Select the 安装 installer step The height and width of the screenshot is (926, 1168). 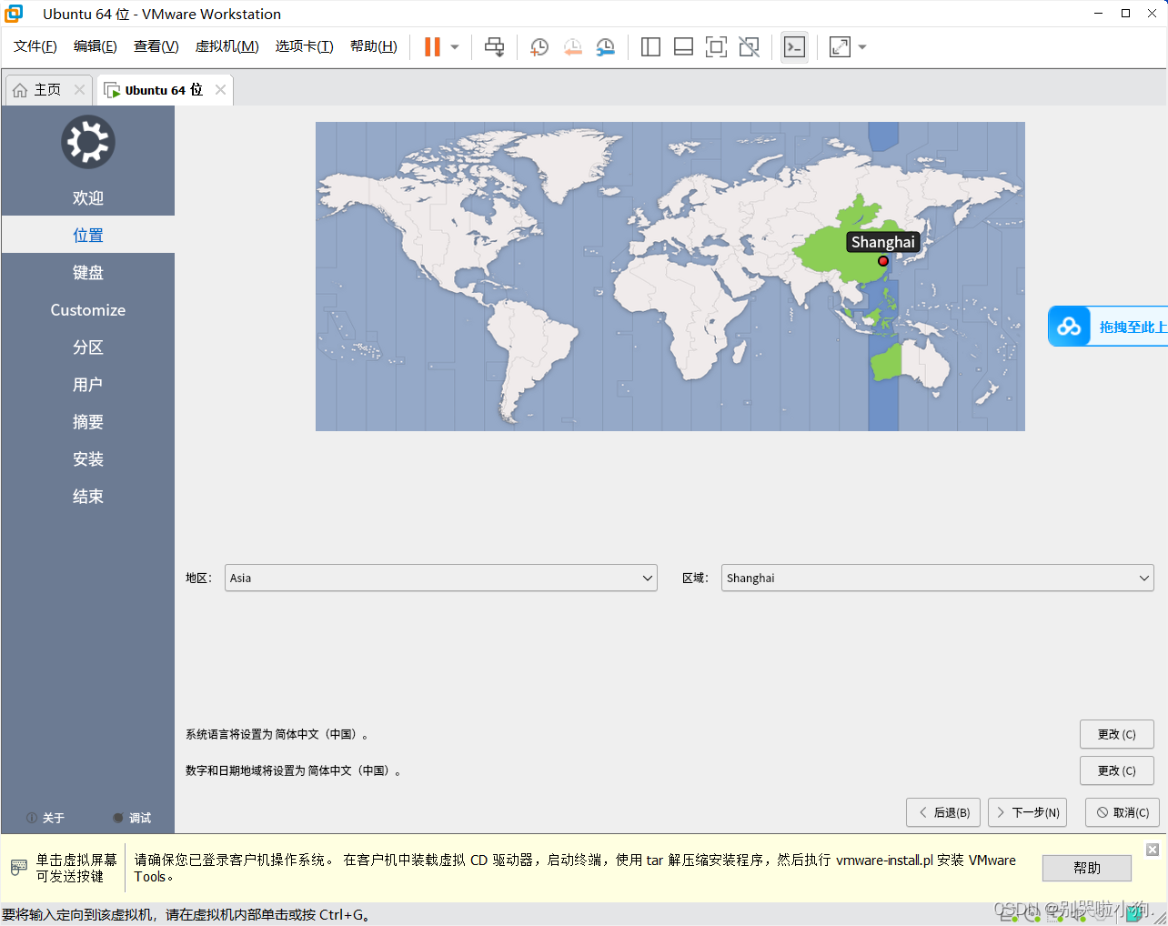tap(88, 458)
